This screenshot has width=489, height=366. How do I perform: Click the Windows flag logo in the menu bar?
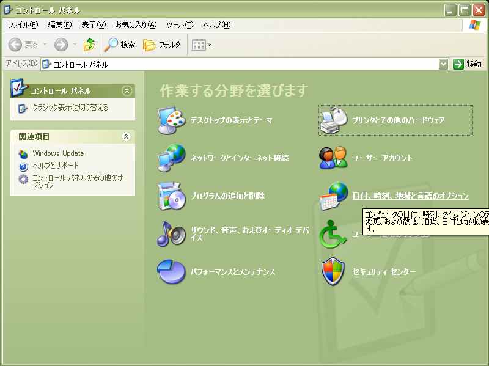[x=475, y=25]
